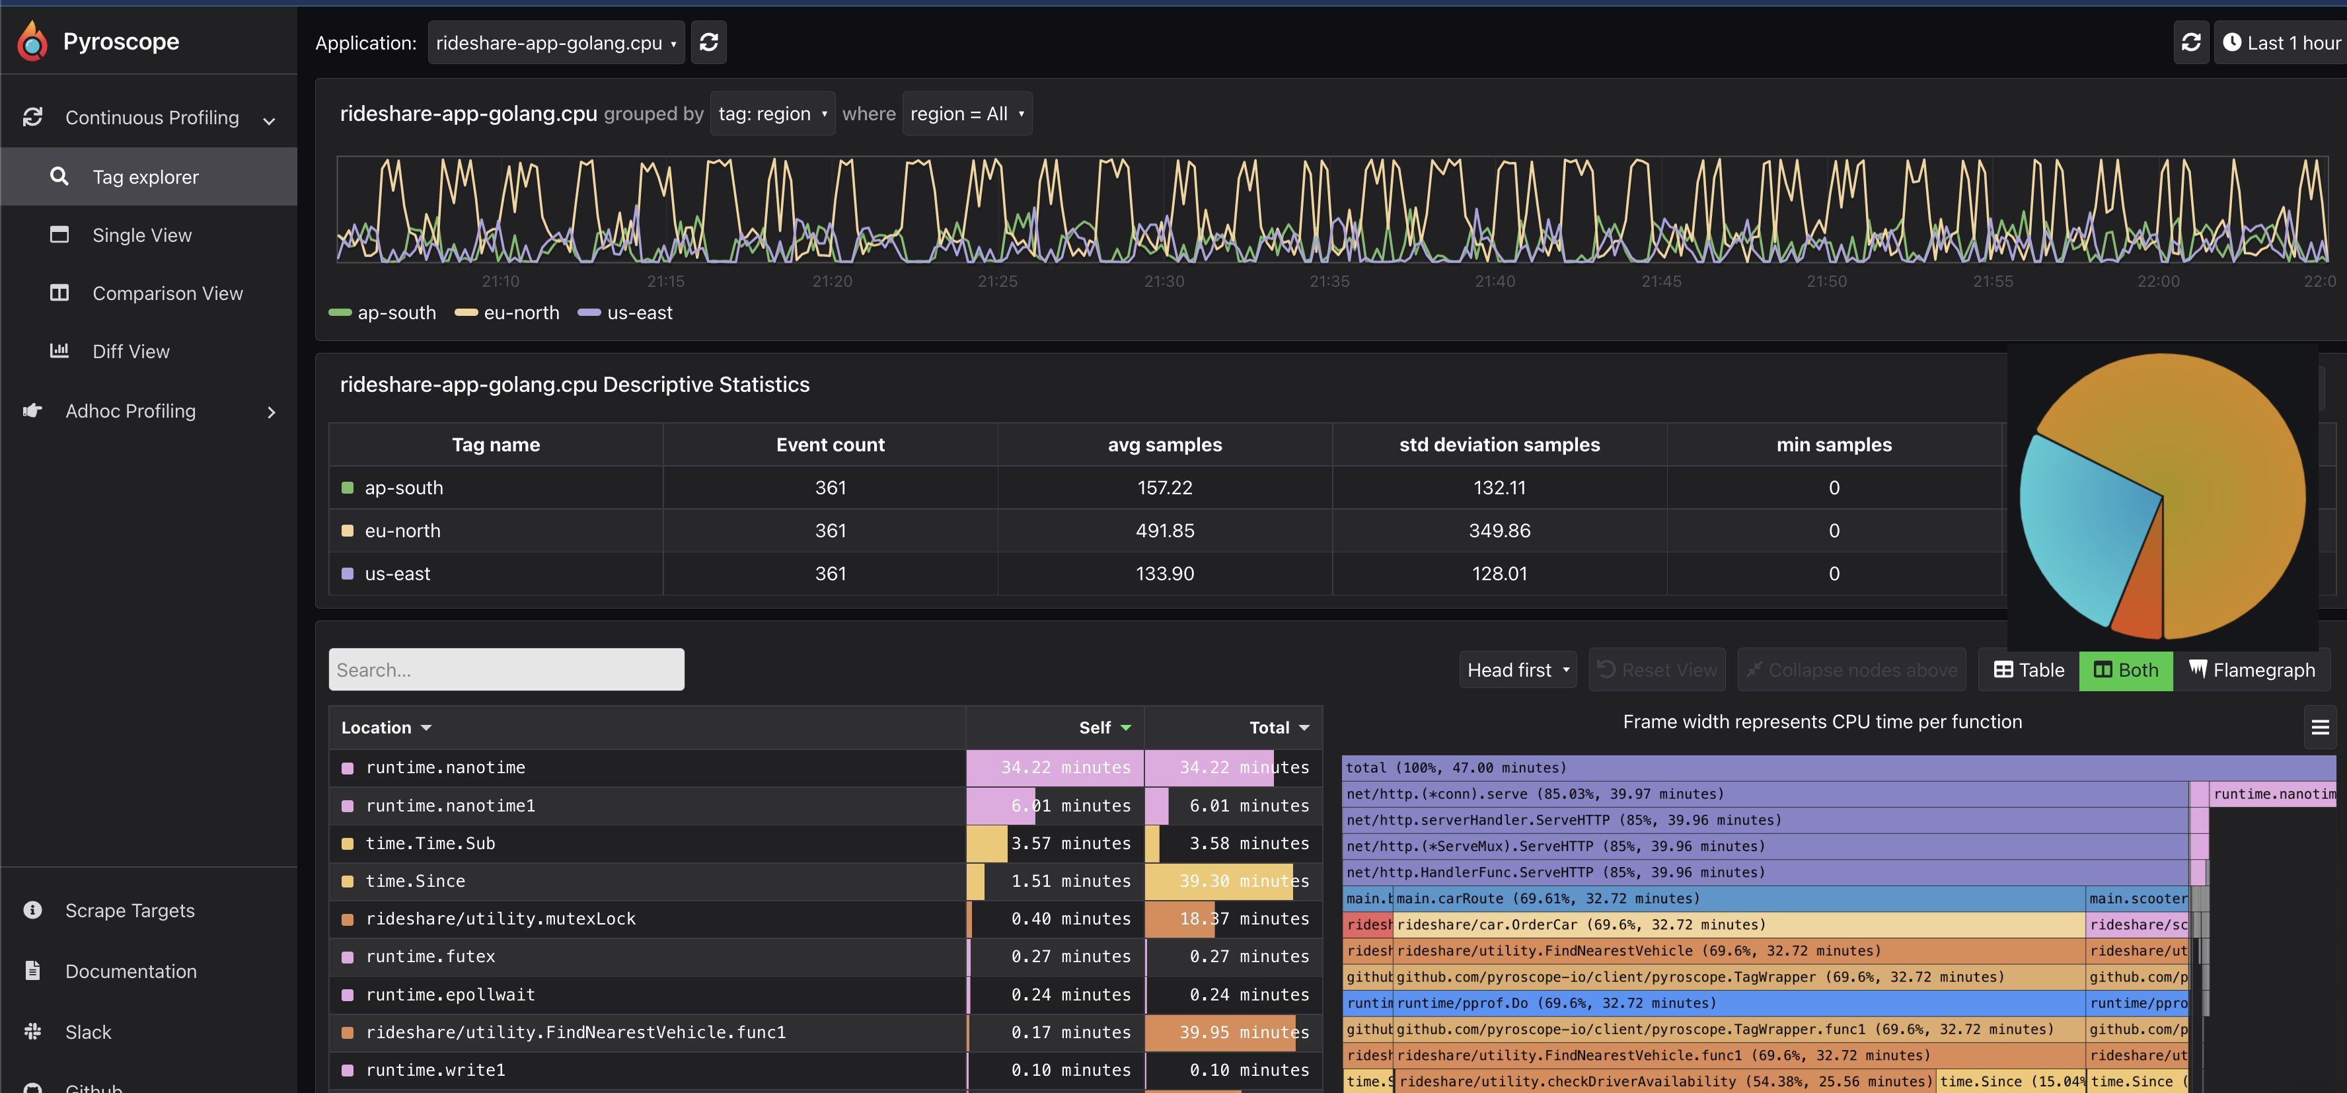Refresh the application list

tap(709, 42)
